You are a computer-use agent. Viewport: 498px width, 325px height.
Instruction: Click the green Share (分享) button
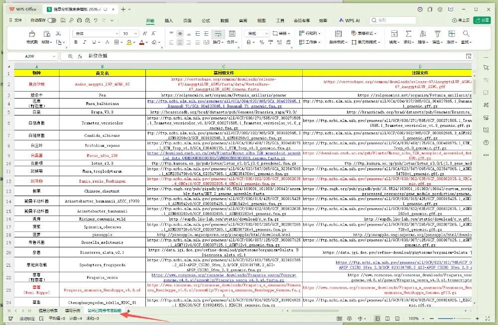(x=482, y=20)
